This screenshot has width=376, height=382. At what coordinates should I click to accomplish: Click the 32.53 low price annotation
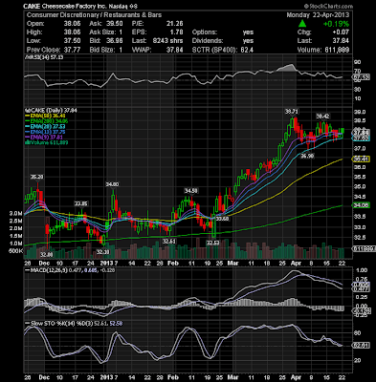[213, 243]
